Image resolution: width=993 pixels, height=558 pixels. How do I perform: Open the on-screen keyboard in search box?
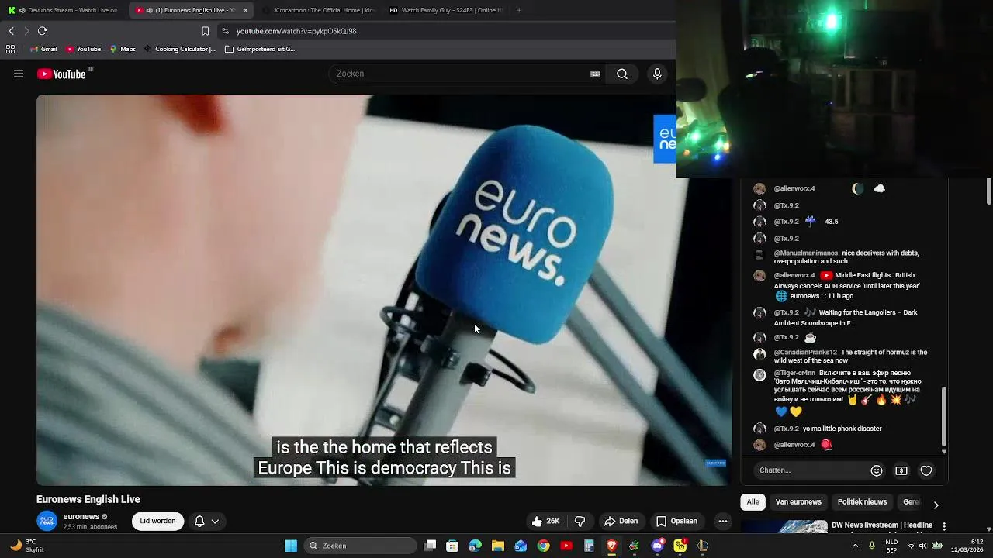pos(595,74)
